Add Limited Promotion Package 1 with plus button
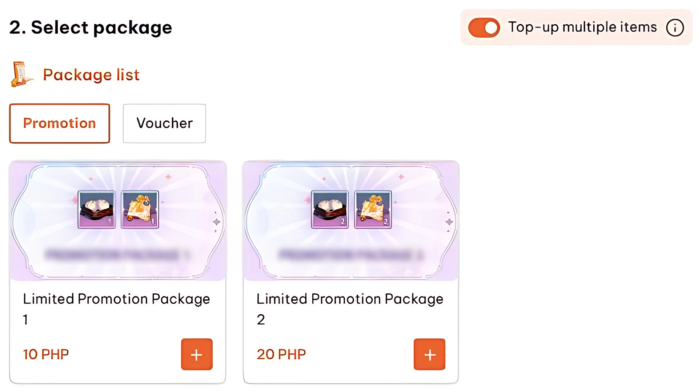The height and width of the screenshot is (392, 698). (197, 354)
